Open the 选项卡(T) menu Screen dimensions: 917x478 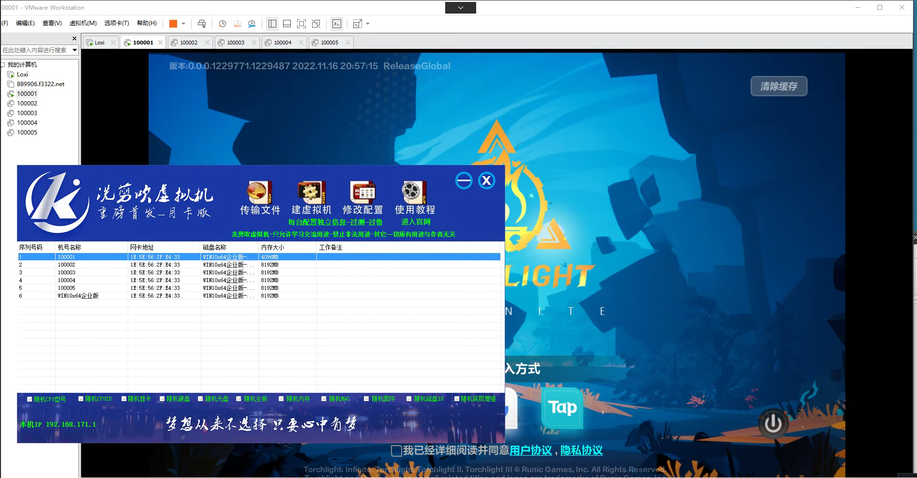tap(117, 23)
